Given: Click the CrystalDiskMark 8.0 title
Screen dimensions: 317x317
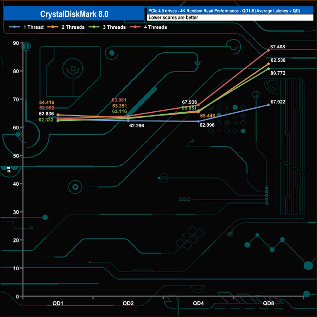Looking at the screenshot, I should (74, 14).
